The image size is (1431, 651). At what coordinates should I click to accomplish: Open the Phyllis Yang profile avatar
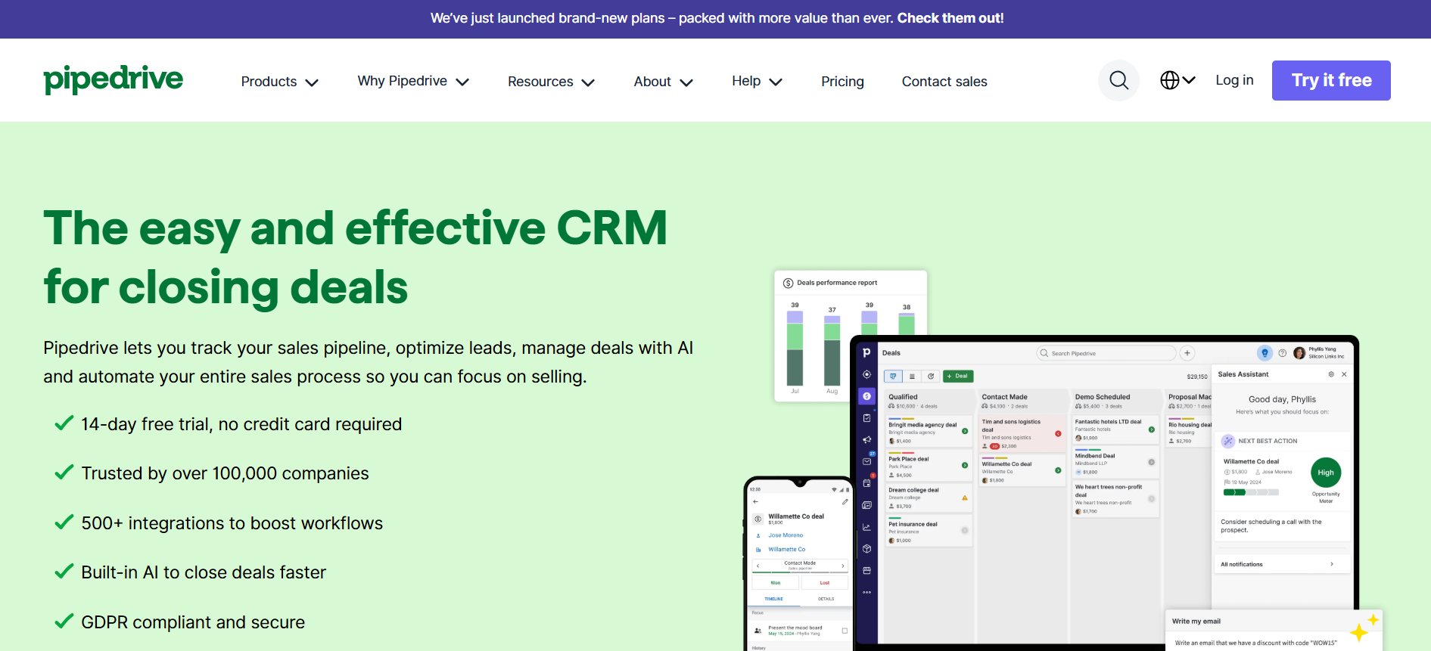(x=1299, y=353)
